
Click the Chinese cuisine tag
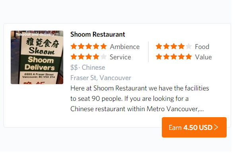93,67
